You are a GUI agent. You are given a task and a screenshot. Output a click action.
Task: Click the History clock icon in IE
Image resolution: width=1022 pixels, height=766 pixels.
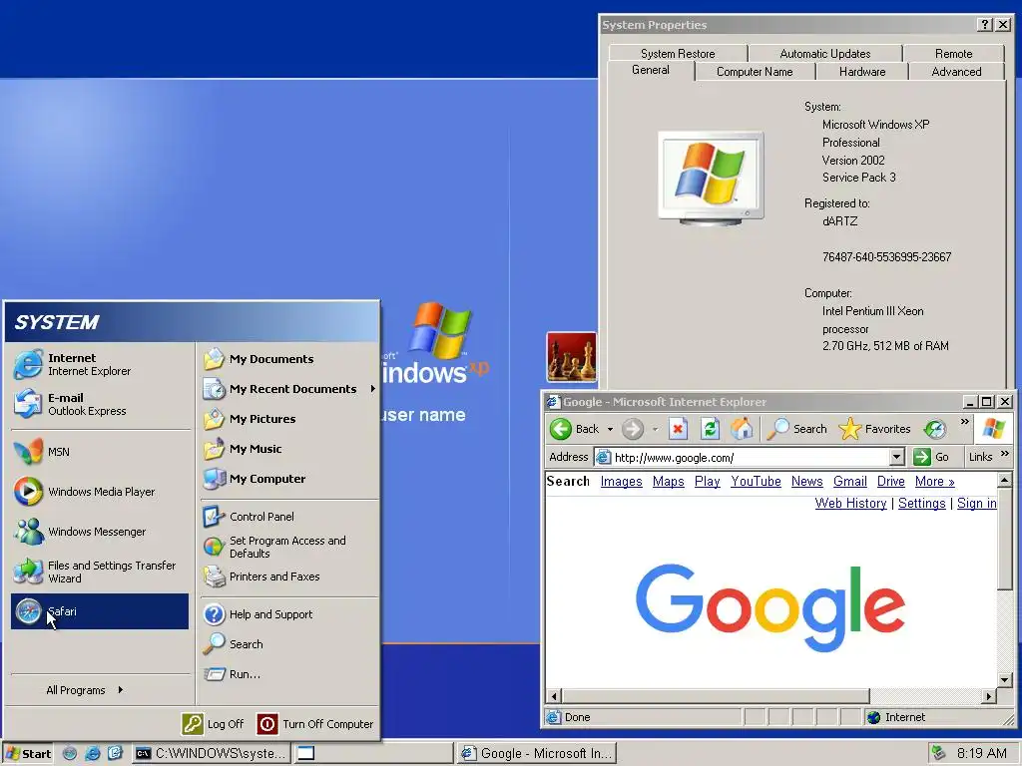pyautogui.click(x=934, y=429)
